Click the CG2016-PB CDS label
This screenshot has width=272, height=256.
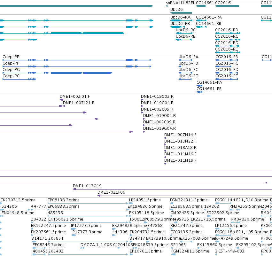(227, 57)
